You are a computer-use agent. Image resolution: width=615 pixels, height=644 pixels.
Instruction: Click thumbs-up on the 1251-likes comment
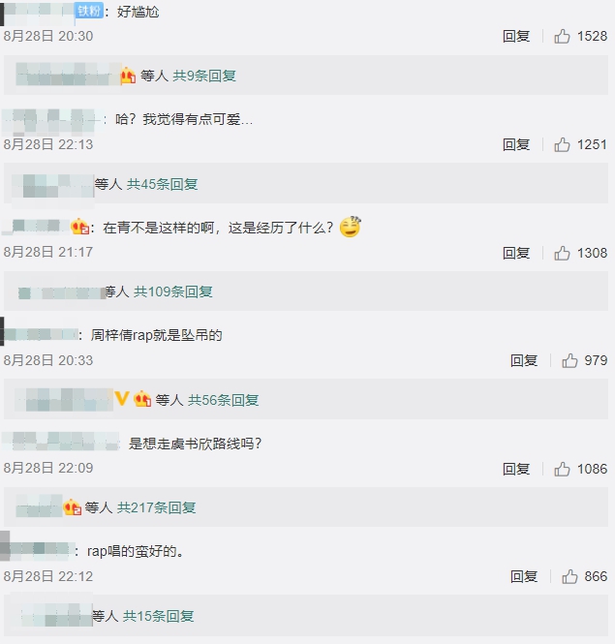(x=562, y=144)
